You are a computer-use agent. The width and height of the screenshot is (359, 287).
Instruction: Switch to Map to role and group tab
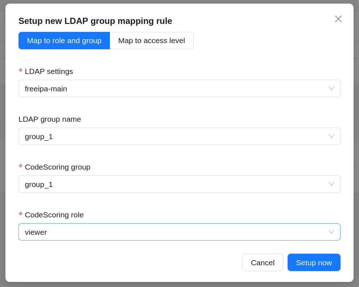(64, 41)
